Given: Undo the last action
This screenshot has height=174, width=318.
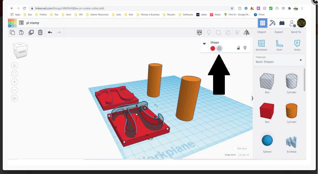Looking at the screenshot, I should (x=50, y=32).
